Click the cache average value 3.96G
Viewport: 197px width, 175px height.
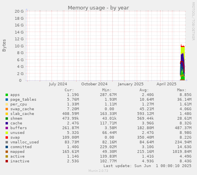[x=148, y=123]
